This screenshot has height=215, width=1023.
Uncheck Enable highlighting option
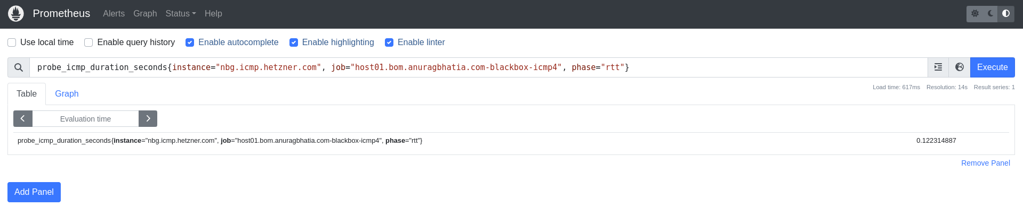294,42
